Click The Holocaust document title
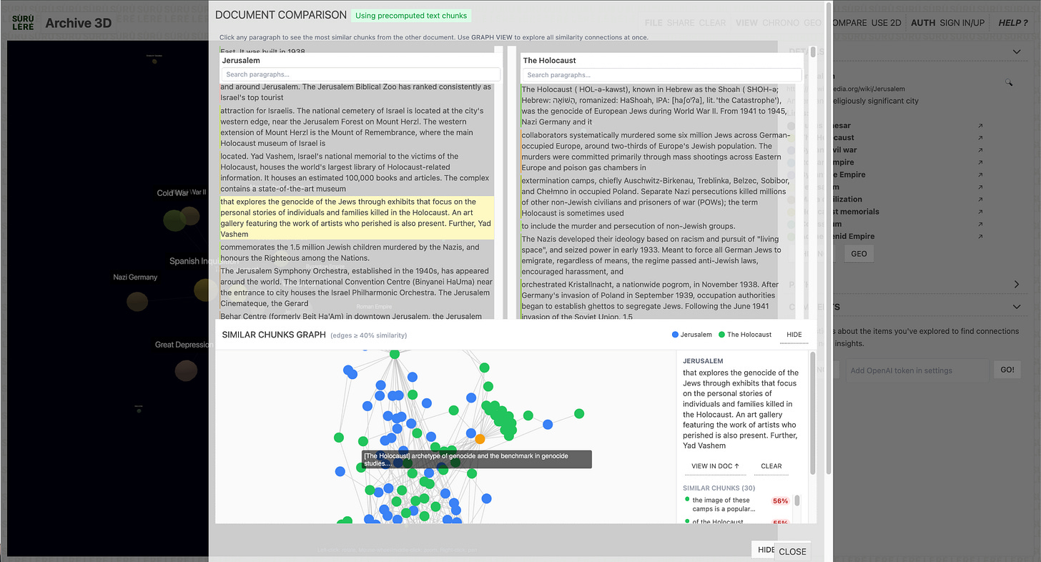 [x=549, y=61]
